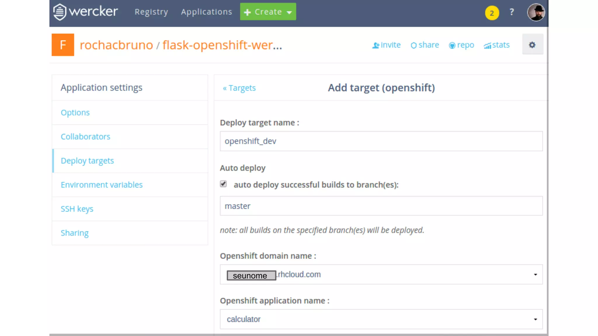Select Environment variables in settings sidebar

point(102,185)
